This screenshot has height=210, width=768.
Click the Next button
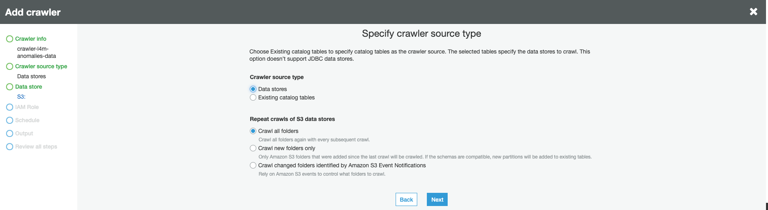[437, 200]
